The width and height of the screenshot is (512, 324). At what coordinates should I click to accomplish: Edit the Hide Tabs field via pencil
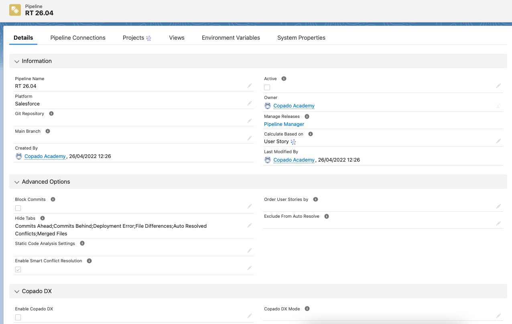250,226
